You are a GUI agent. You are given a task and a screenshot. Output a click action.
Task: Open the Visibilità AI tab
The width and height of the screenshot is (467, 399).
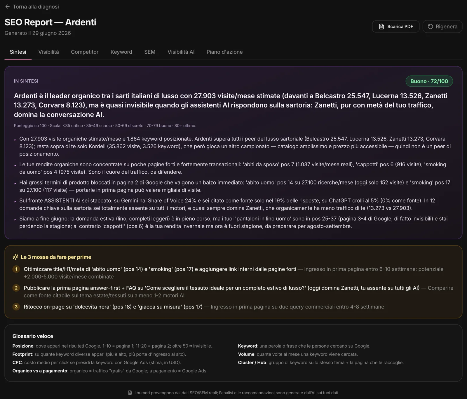pyautogui.click(x=181, y=52)
